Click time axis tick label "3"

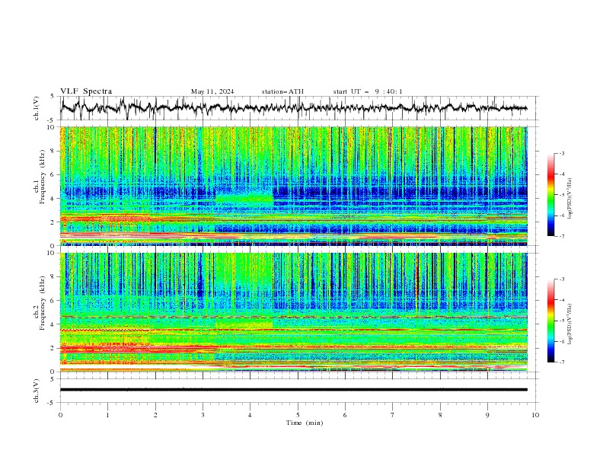point(203,415)
